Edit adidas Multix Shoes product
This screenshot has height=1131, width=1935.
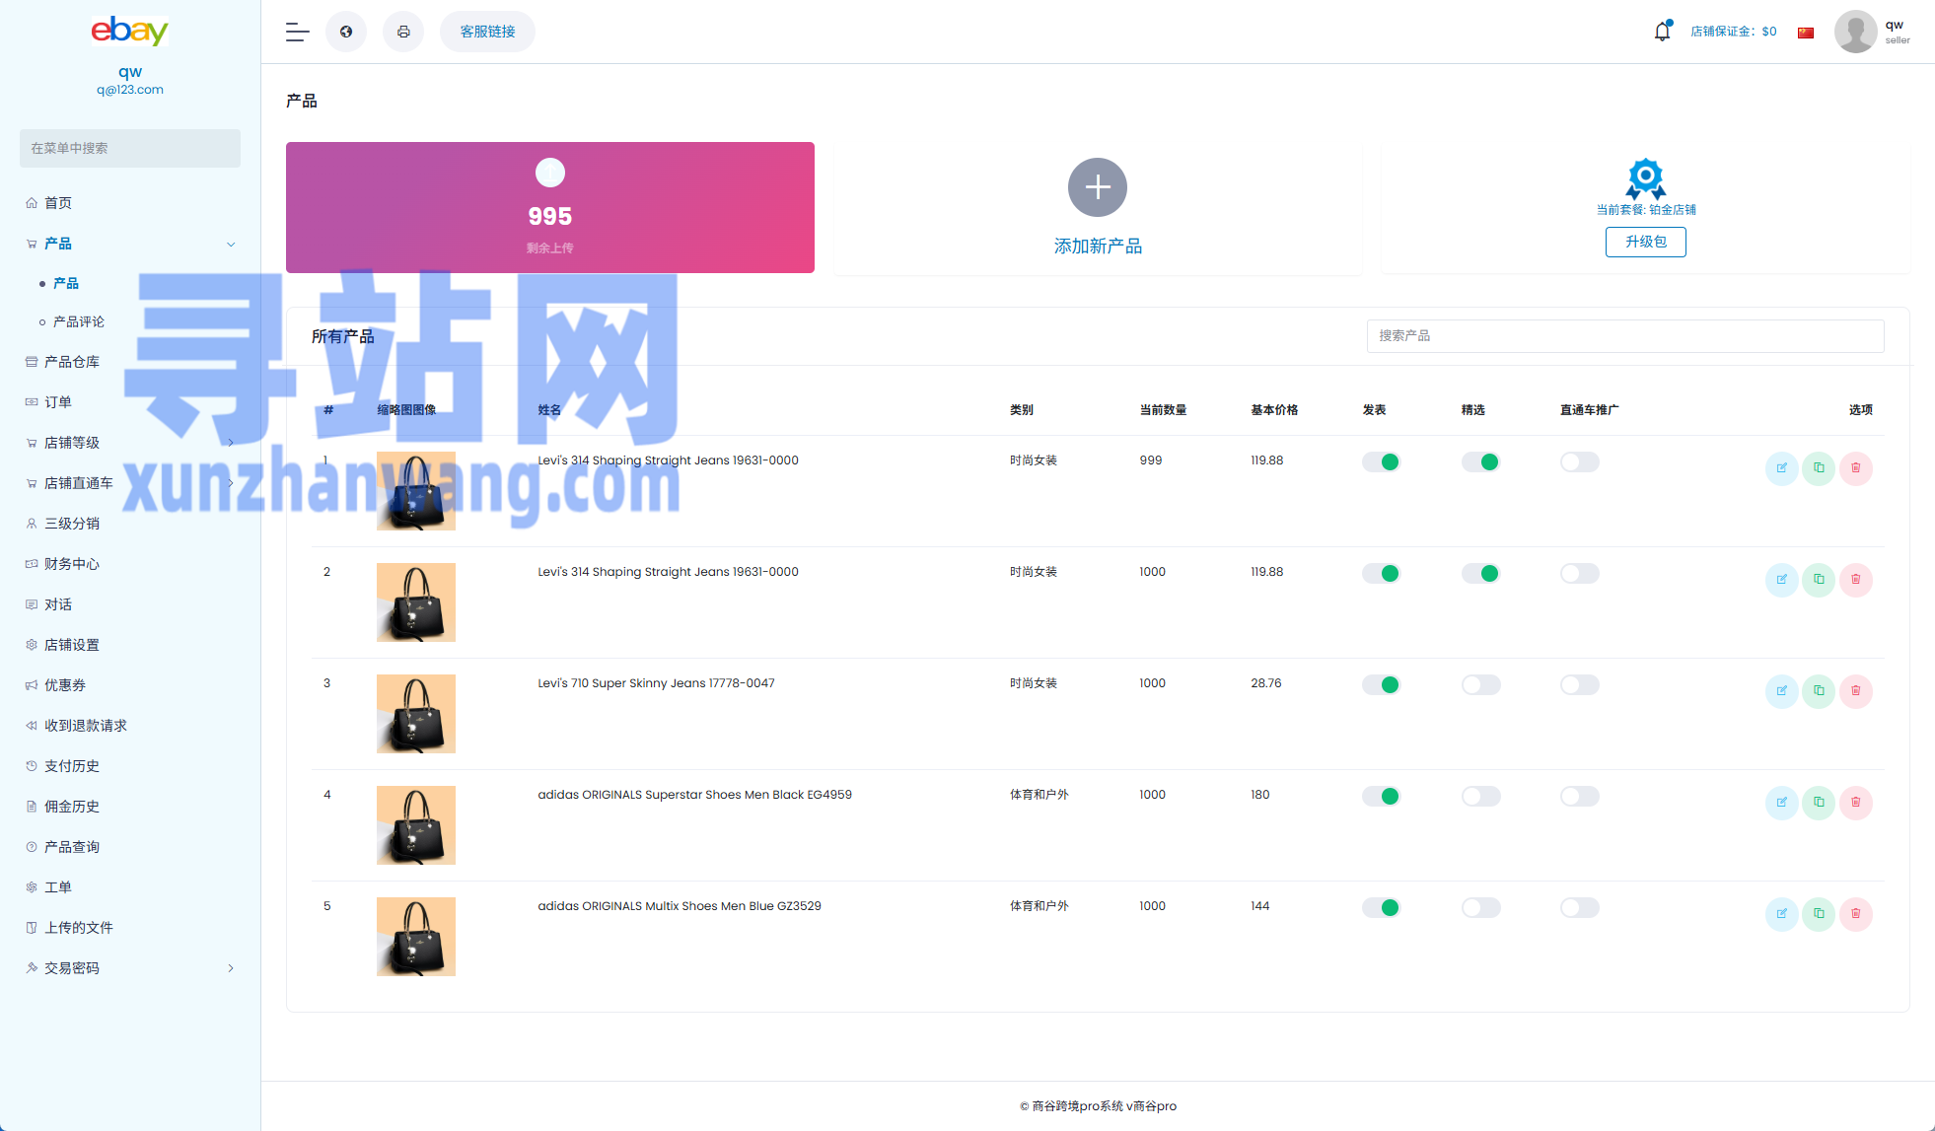coord(1781,914)
